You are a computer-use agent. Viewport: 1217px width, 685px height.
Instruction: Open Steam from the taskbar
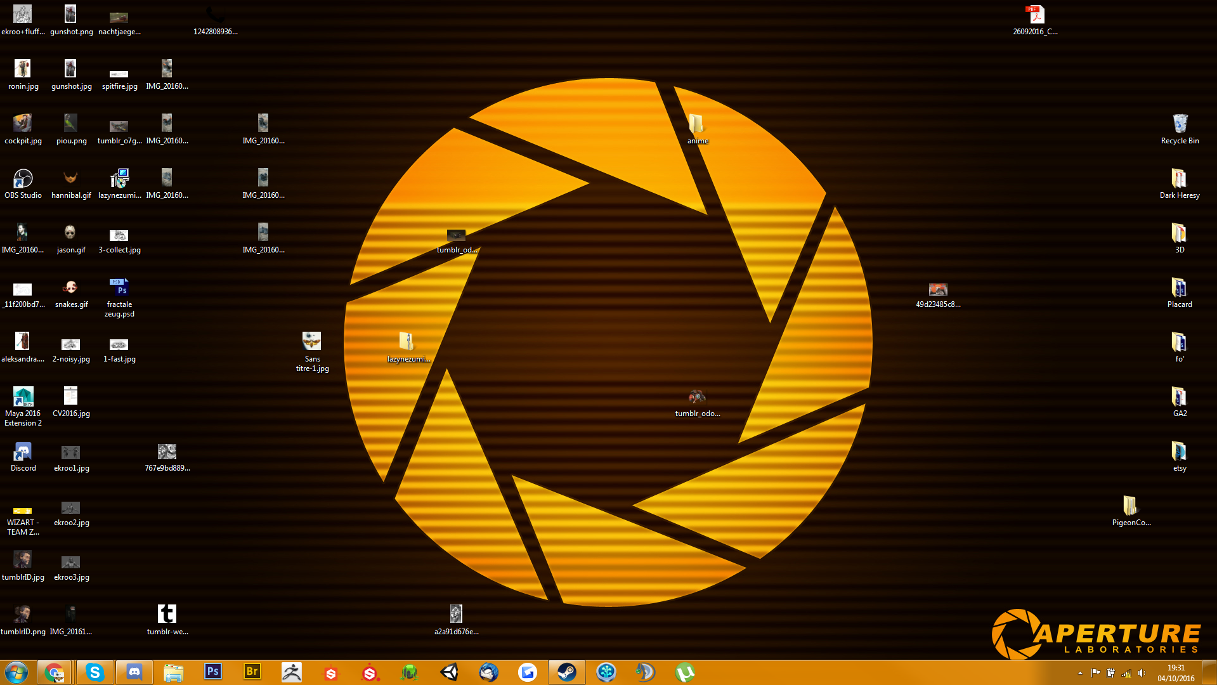click(x=566, y=672)
